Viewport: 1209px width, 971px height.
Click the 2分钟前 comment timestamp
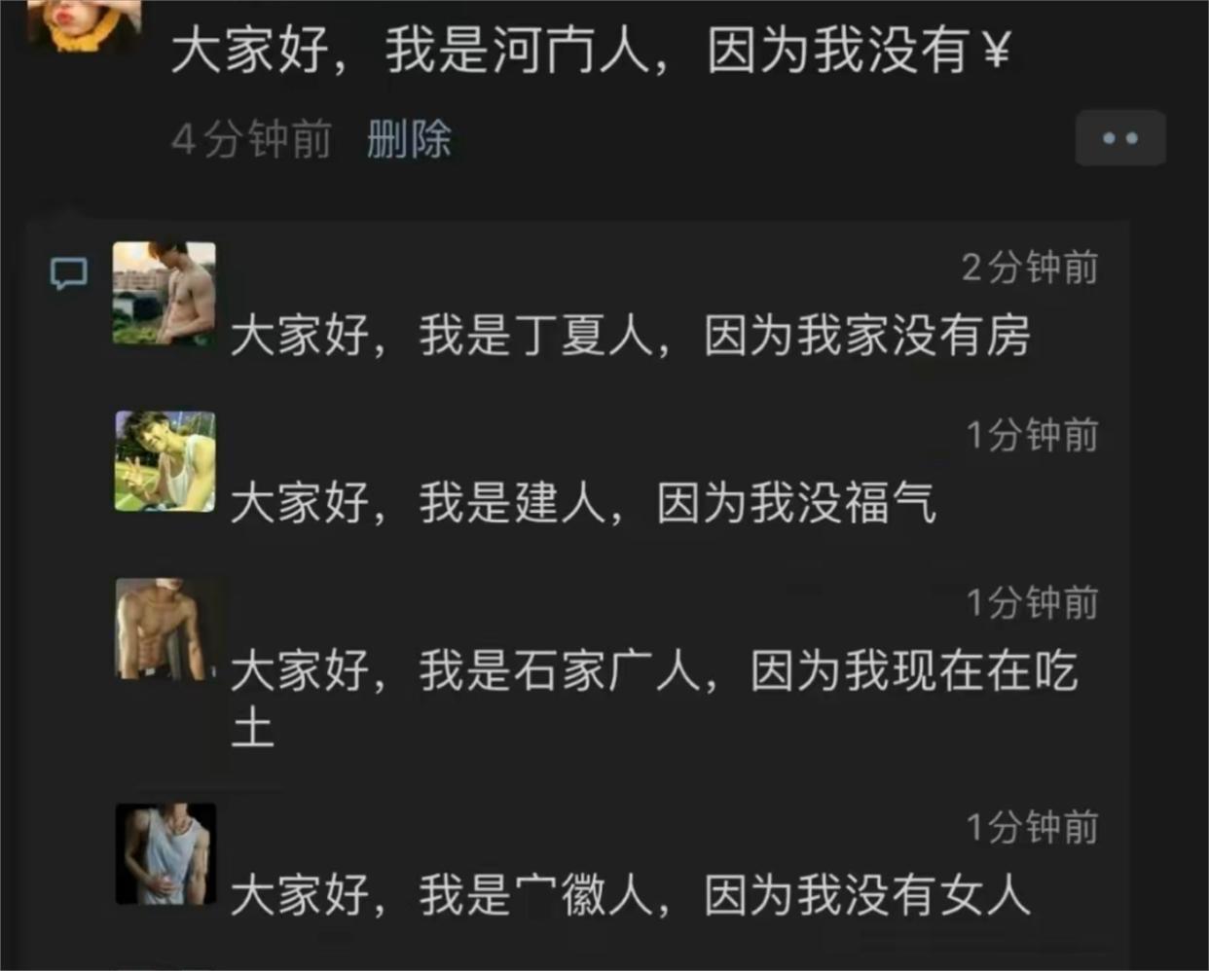click(1030, 268)
